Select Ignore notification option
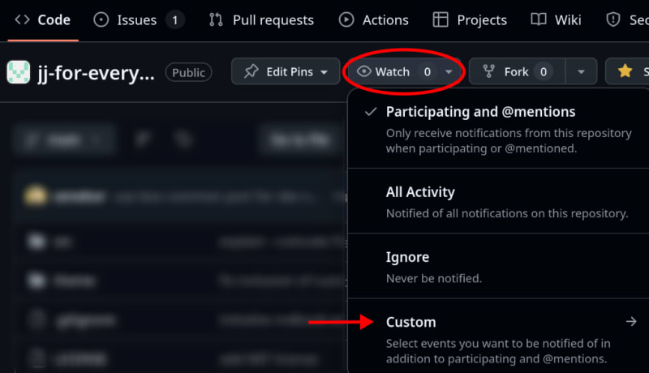Screen dimensions: 649x373 tap(498, 267)
